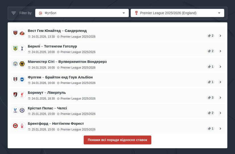Open the Premier League 2025/2026 league dropdown
Image resolution: width=235 pixels, height=154 pixels.
pyautogui.click(x=177, y=13)
